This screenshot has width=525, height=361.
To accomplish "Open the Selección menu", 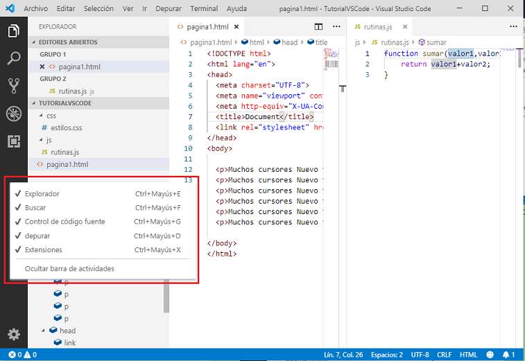I will click(x=98, y=8).
